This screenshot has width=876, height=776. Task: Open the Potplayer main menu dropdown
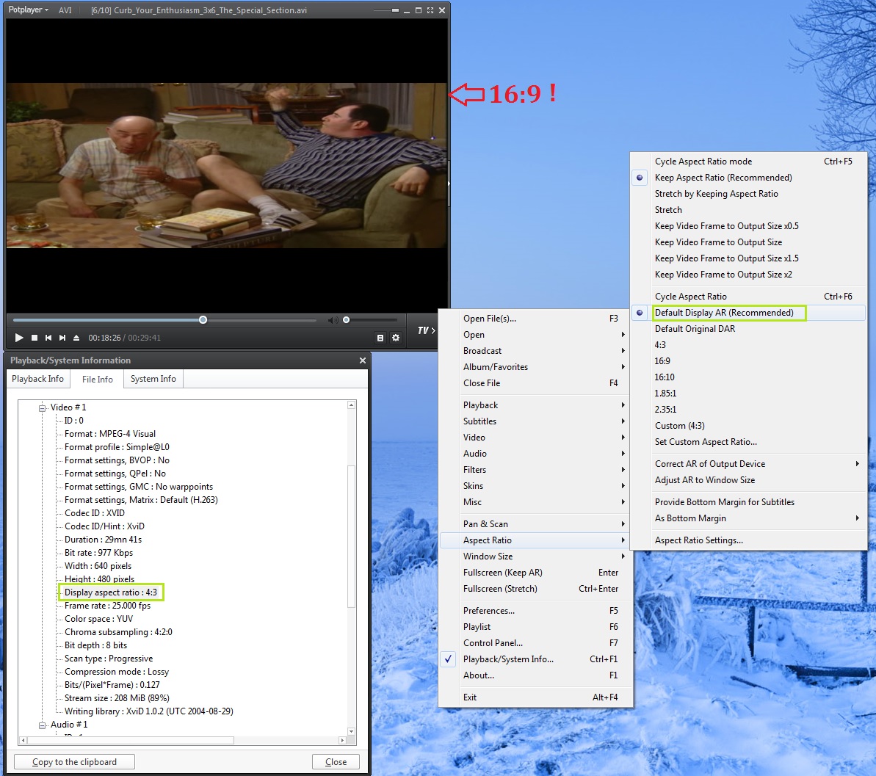point(29,10)
